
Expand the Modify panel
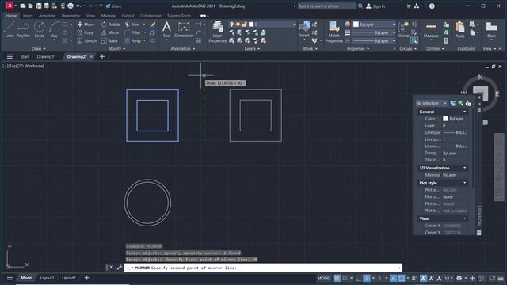click(116, 49)
